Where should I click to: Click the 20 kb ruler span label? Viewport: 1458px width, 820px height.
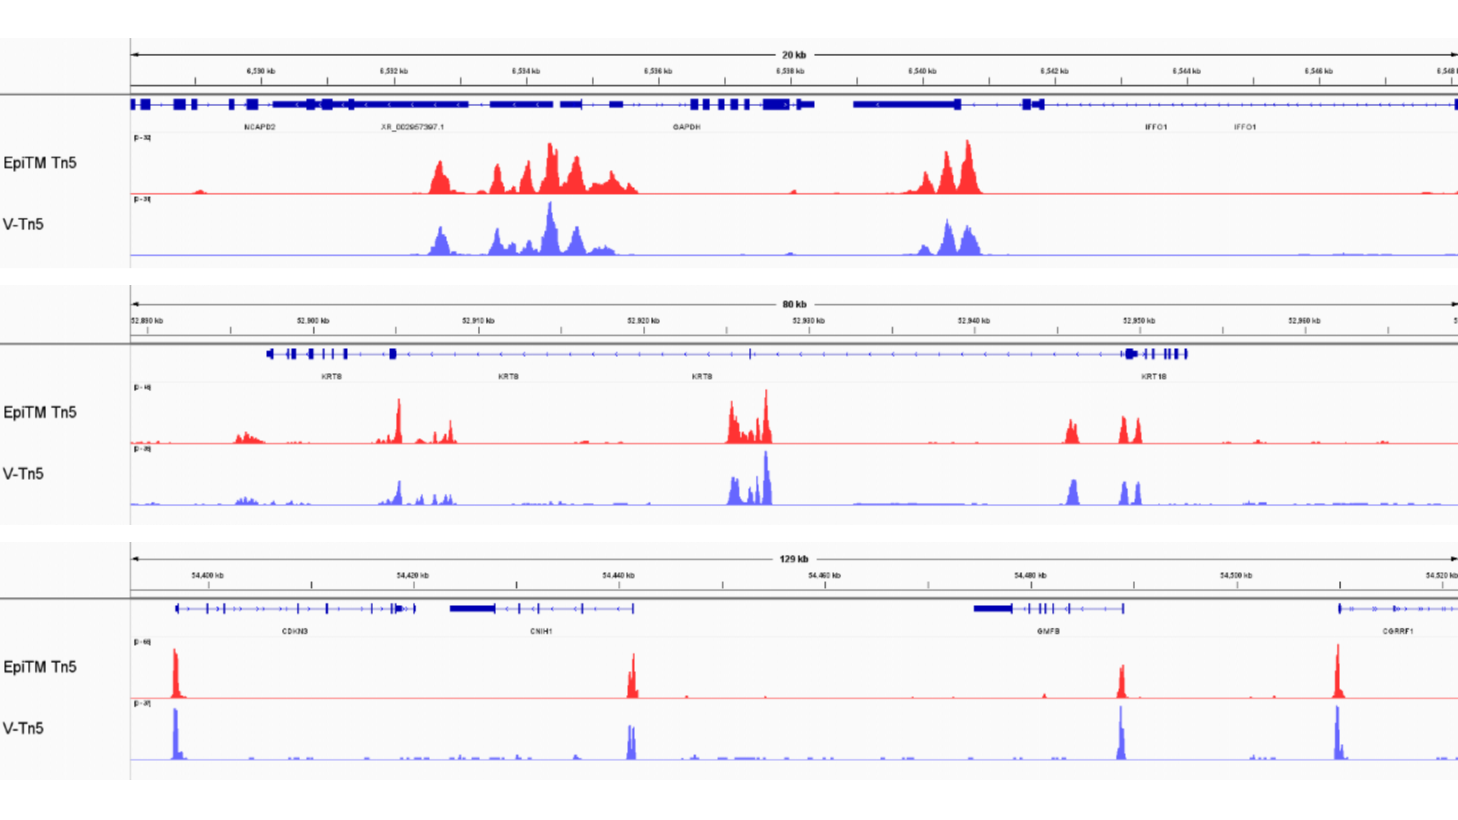(794, 55)
